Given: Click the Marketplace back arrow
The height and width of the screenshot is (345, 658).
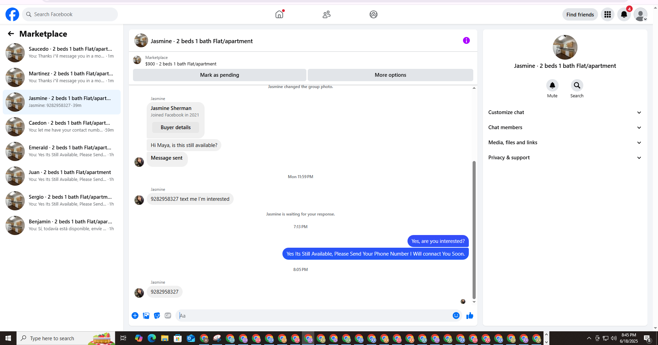Looking at the screenshot, I should click(x=11, y=34).
